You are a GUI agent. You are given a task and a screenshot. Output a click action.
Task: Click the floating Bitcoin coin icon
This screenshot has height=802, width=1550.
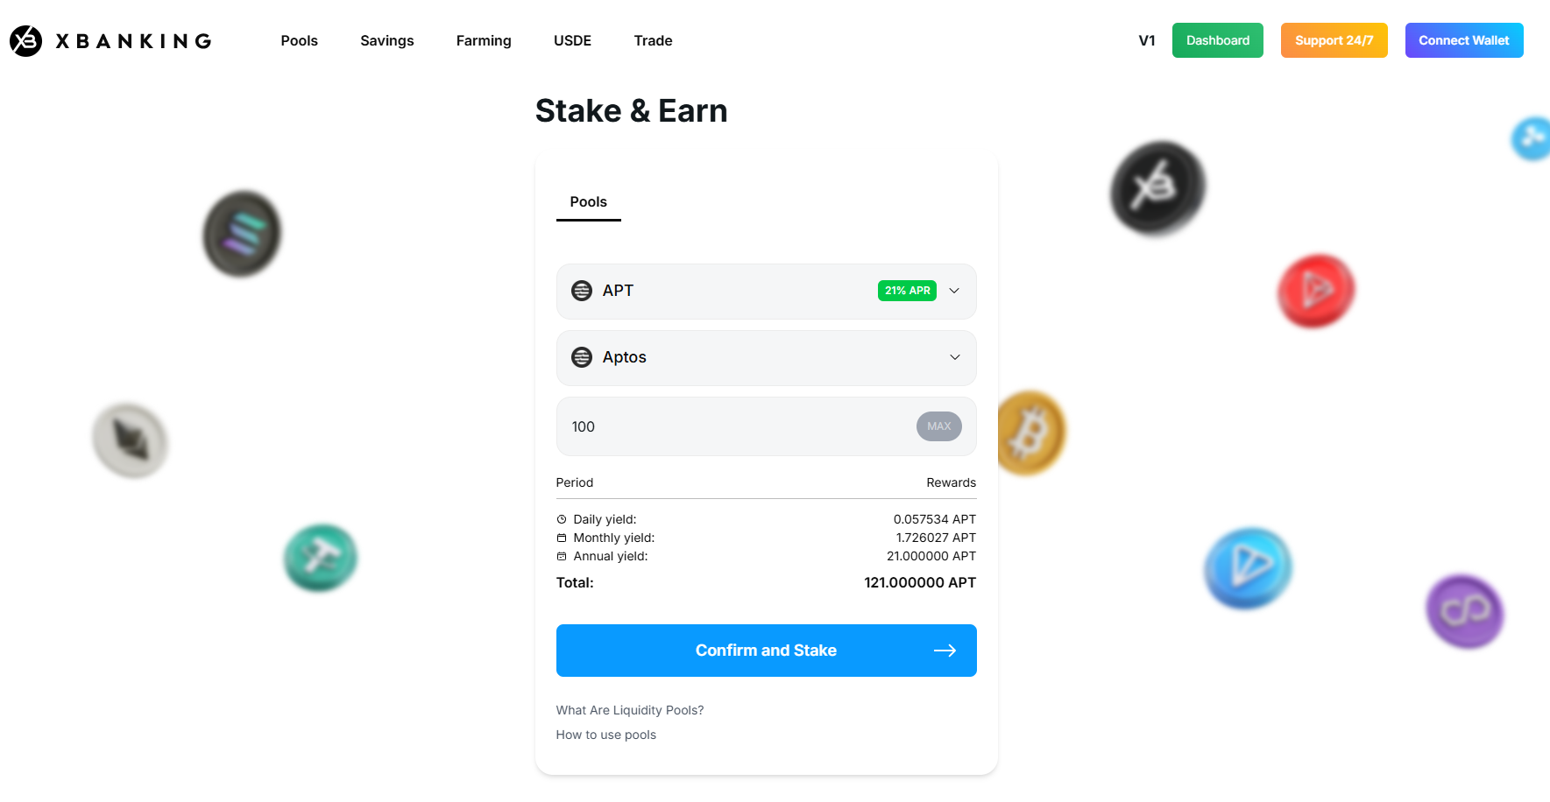click(x=1031, y=433)
